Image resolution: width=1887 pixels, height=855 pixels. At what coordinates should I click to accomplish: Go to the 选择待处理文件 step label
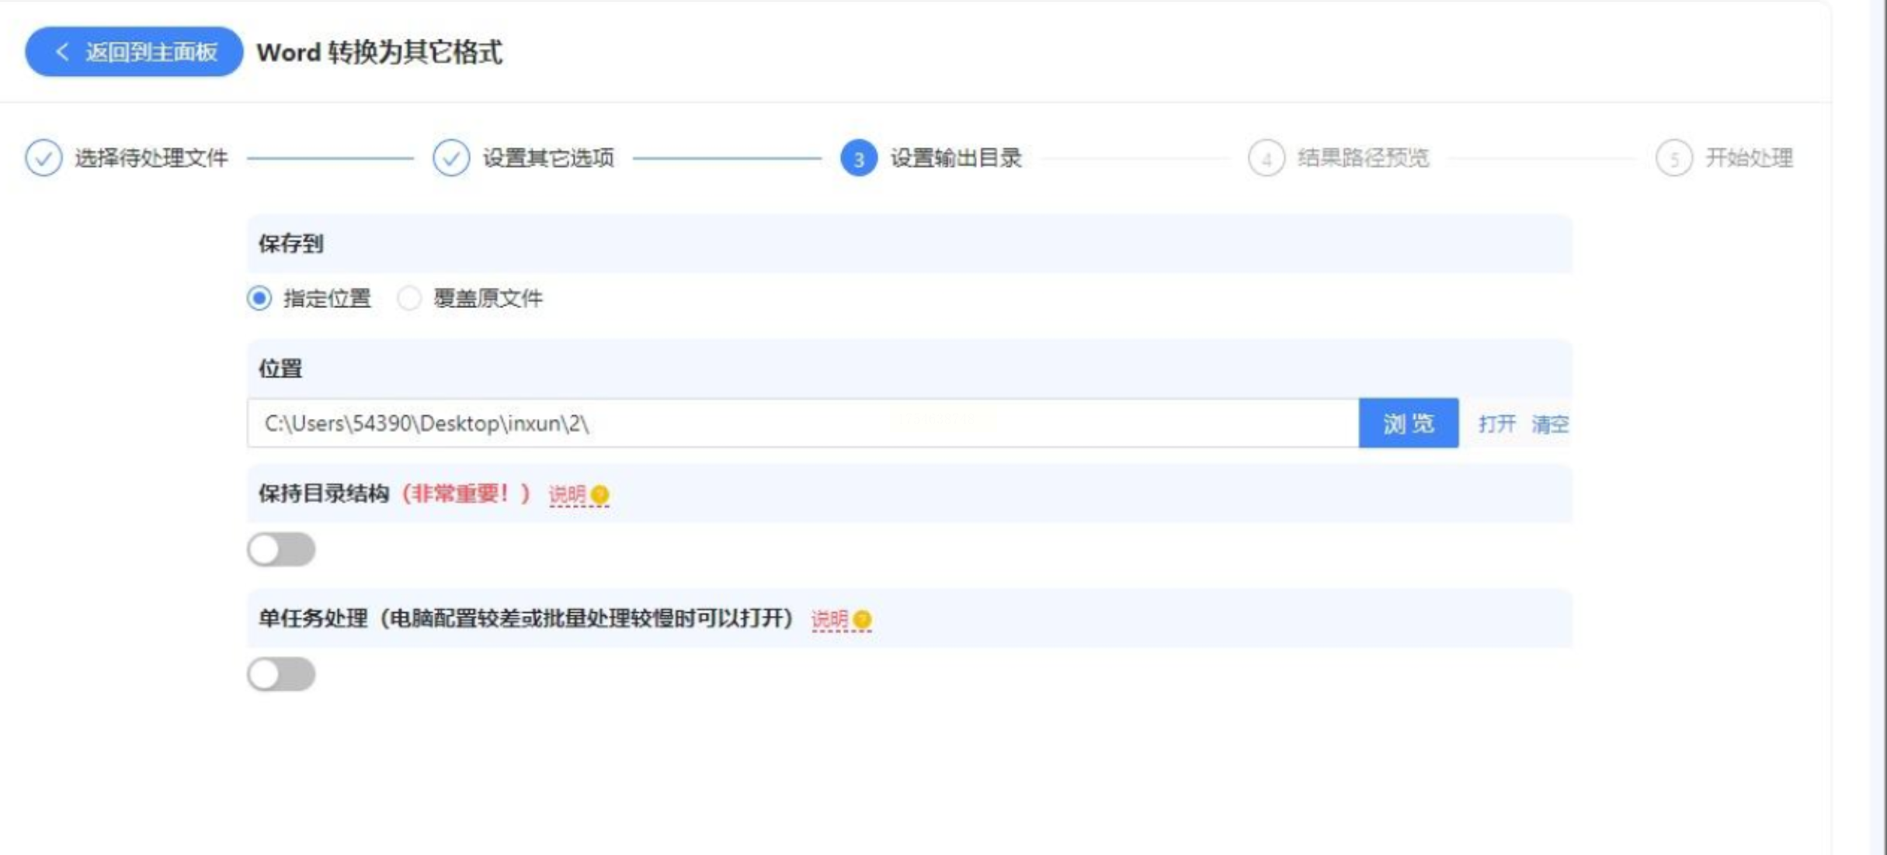click(151, 158)
